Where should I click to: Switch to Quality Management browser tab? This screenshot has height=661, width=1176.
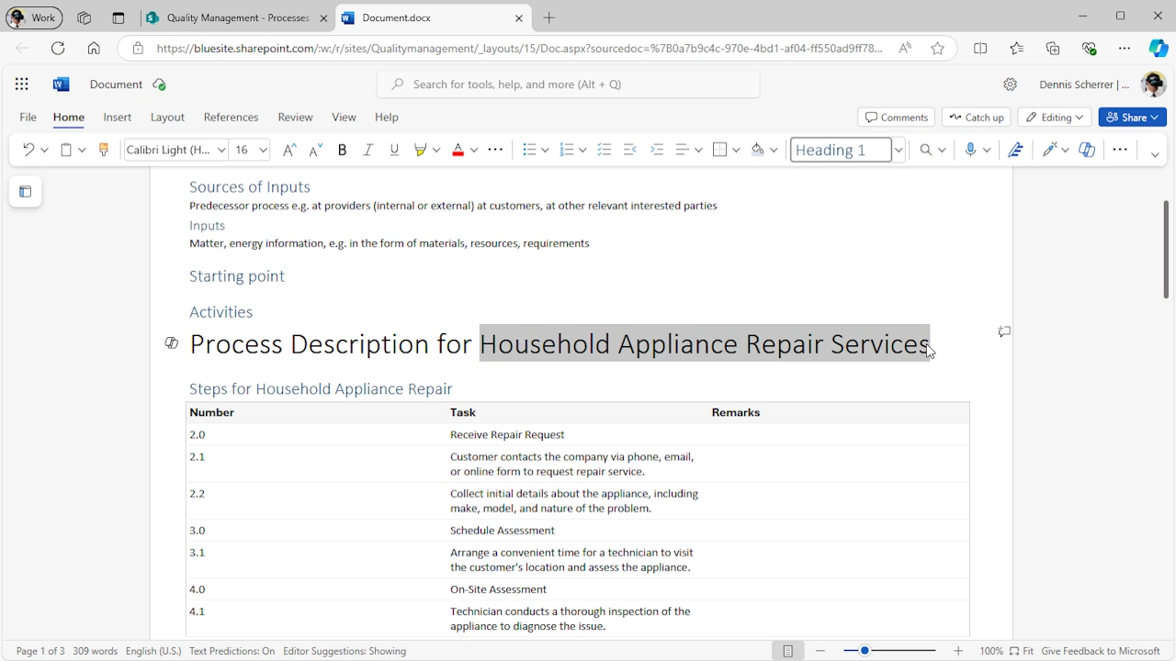click(237, 18)
